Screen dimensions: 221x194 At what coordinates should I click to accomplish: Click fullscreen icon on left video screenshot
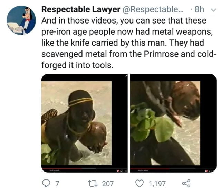[x=125, y=171]
